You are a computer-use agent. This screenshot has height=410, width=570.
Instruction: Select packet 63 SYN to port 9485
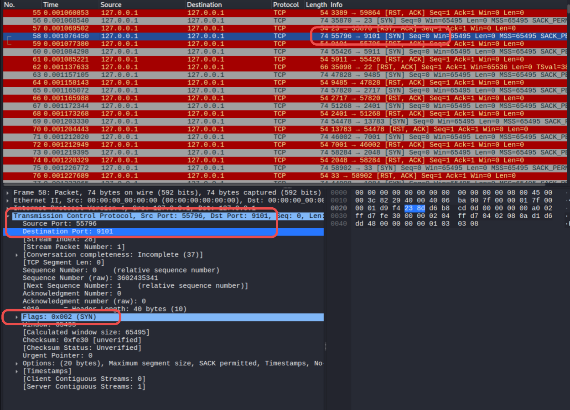tap(286, 75)
